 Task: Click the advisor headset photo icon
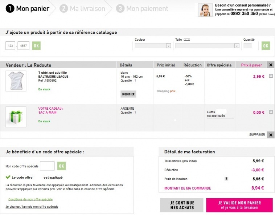205,10
